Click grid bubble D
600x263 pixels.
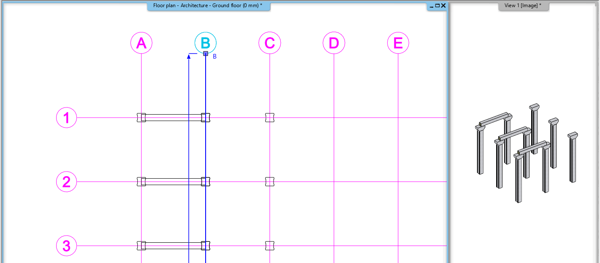click(334, 43)
